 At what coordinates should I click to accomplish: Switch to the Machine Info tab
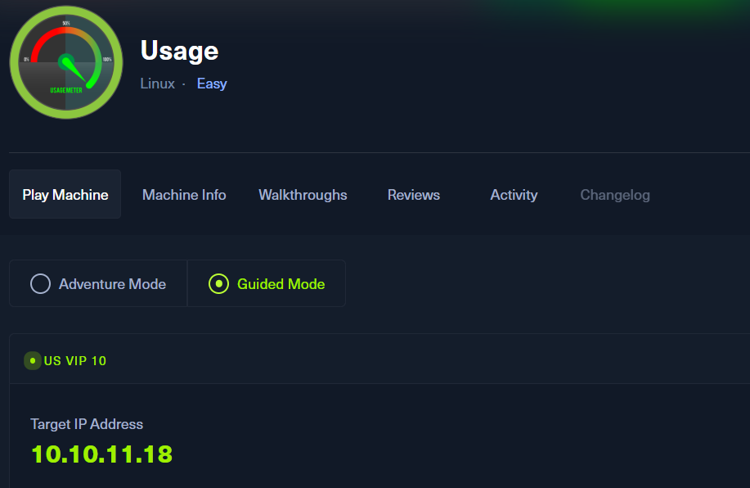pos(184,195)
